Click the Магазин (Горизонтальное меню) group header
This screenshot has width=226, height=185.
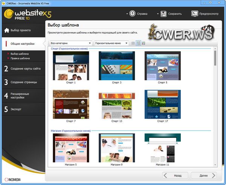(71, 131)
